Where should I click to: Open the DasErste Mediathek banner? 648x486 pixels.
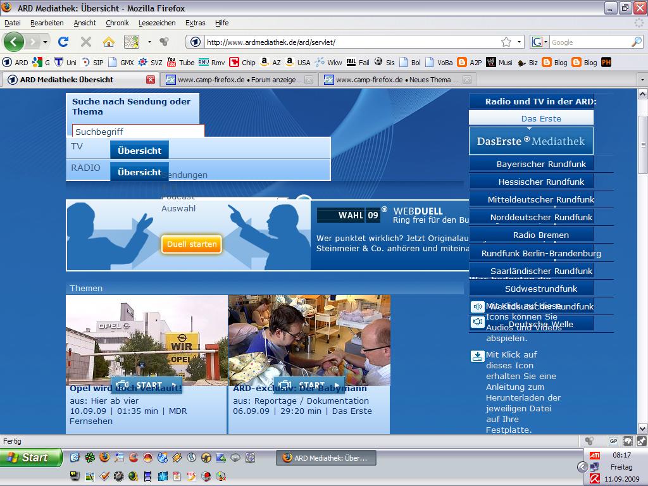(x=531, y=141)
